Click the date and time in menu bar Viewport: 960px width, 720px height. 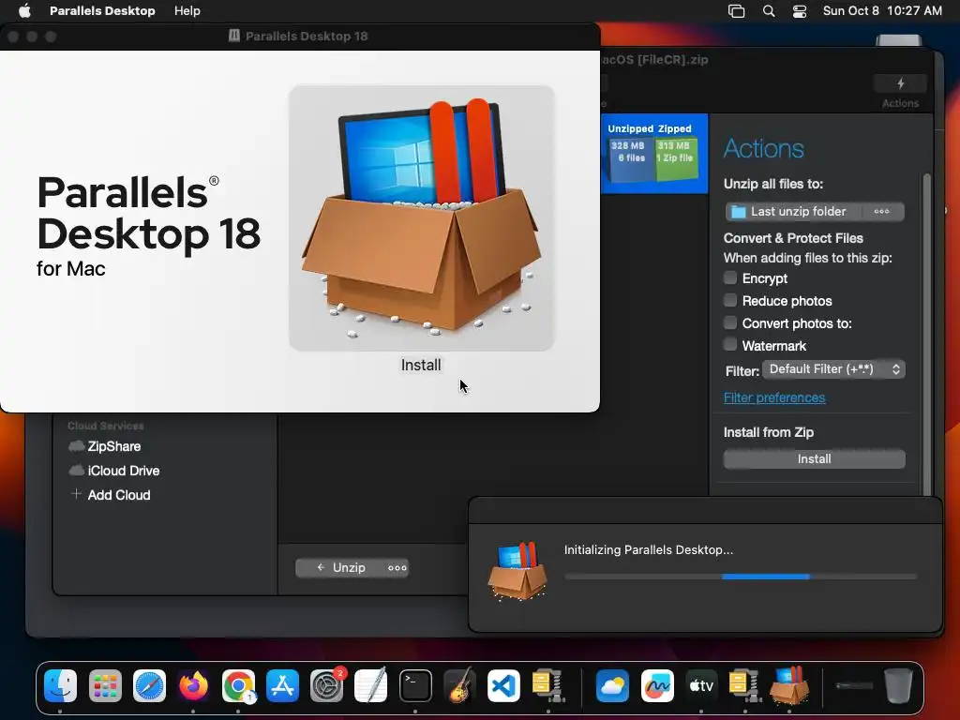pyautogui.click(x=882, y=11)
